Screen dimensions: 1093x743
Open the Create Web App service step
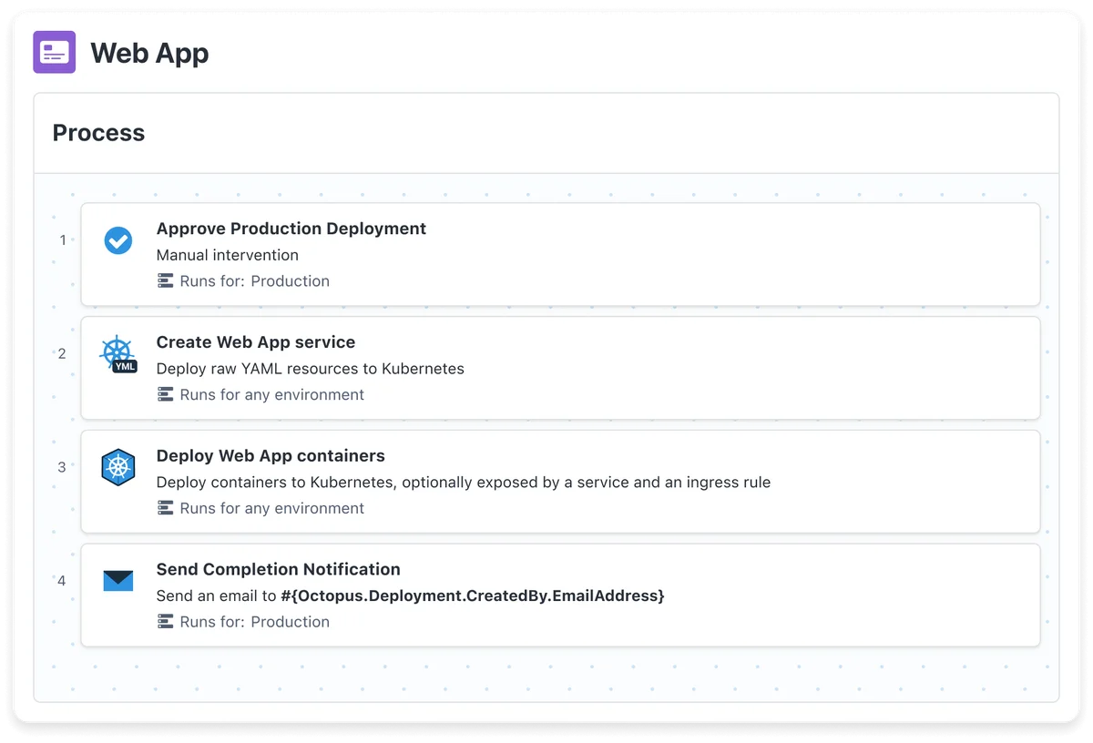(x=560, y=368)
